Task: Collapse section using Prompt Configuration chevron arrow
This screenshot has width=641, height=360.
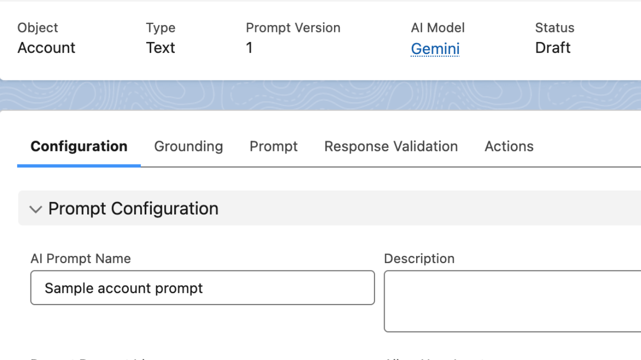Action: pyautogui.click(x=36, y=209)
